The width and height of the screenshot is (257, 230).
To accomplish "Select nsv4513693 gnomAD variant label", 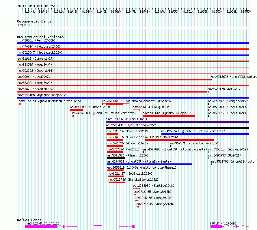I will (x=234, y=77).
